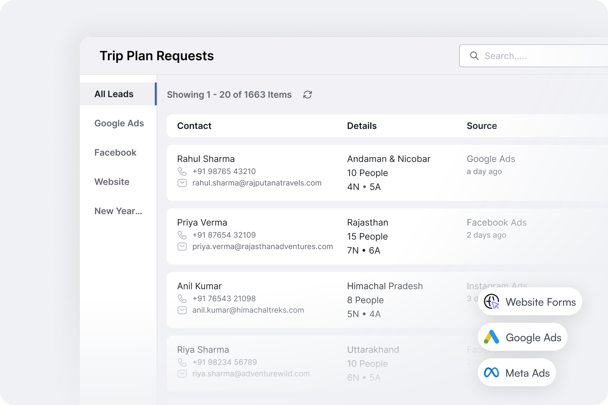Click rahul.sharma@rajputanatravels.com email link

click(x=257, y=183)
